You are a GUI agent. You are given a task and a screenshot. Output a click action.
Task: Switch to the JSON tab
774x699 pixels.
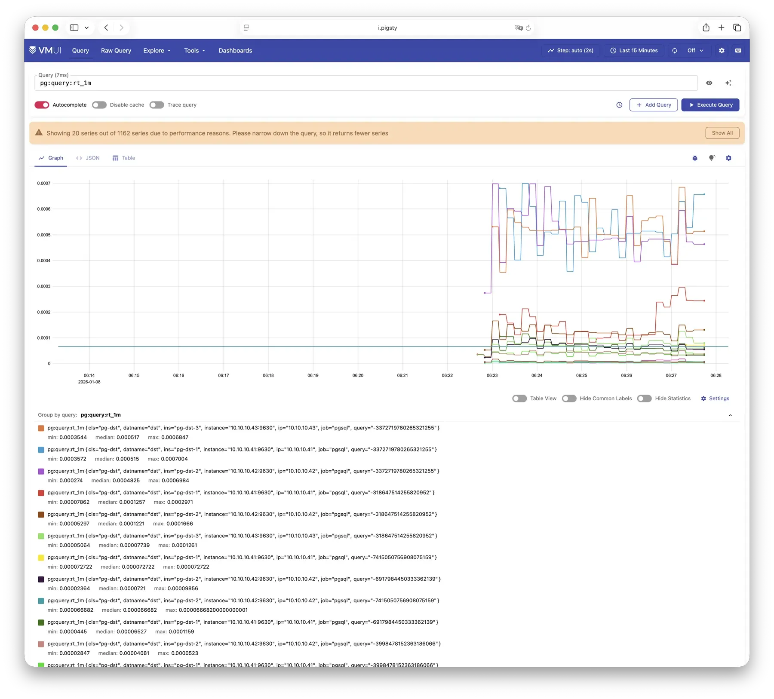pyautogui.click(x=88, y=158)
